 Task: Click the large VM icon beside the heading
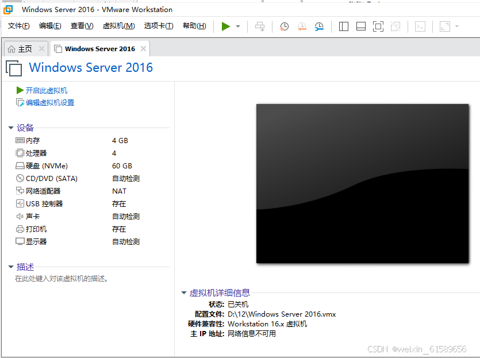[14, 68]
